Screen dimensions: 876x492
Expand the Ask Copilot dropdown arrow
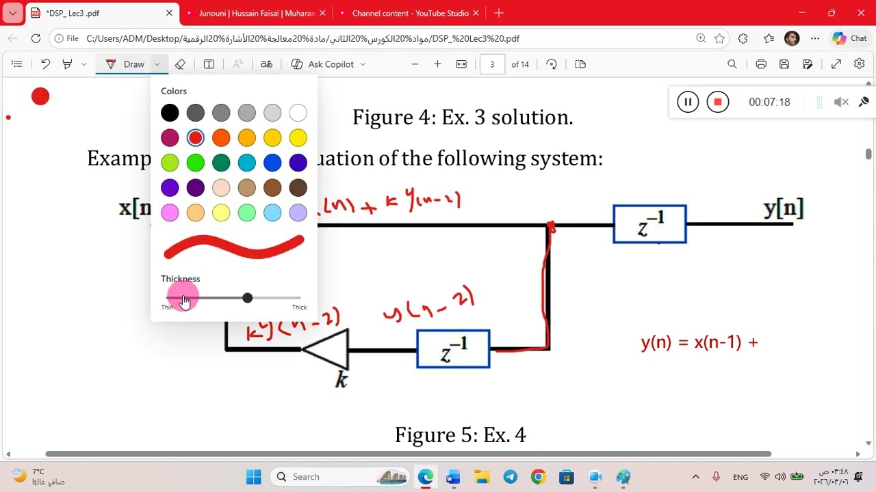tap(363, 64)
